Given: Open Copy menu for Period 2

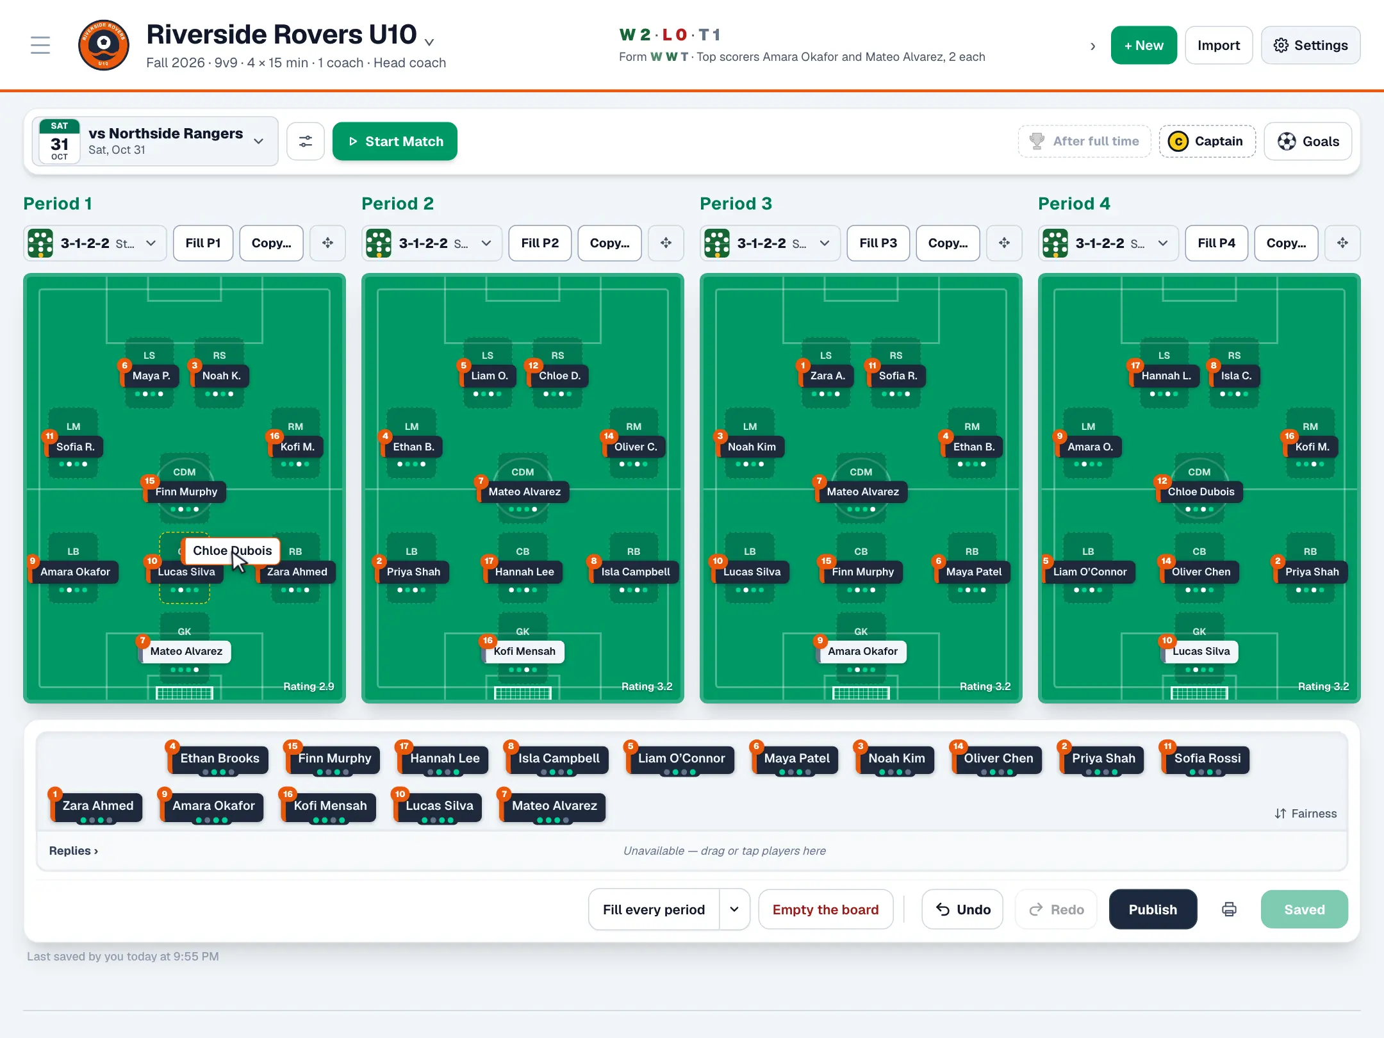Looking at the screenshot, I should click(610, 243).
